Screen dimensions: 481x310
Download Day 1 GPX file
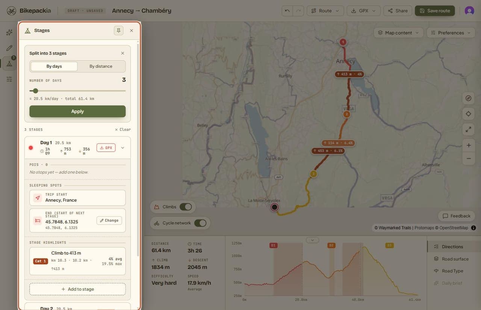click(106, 148)
